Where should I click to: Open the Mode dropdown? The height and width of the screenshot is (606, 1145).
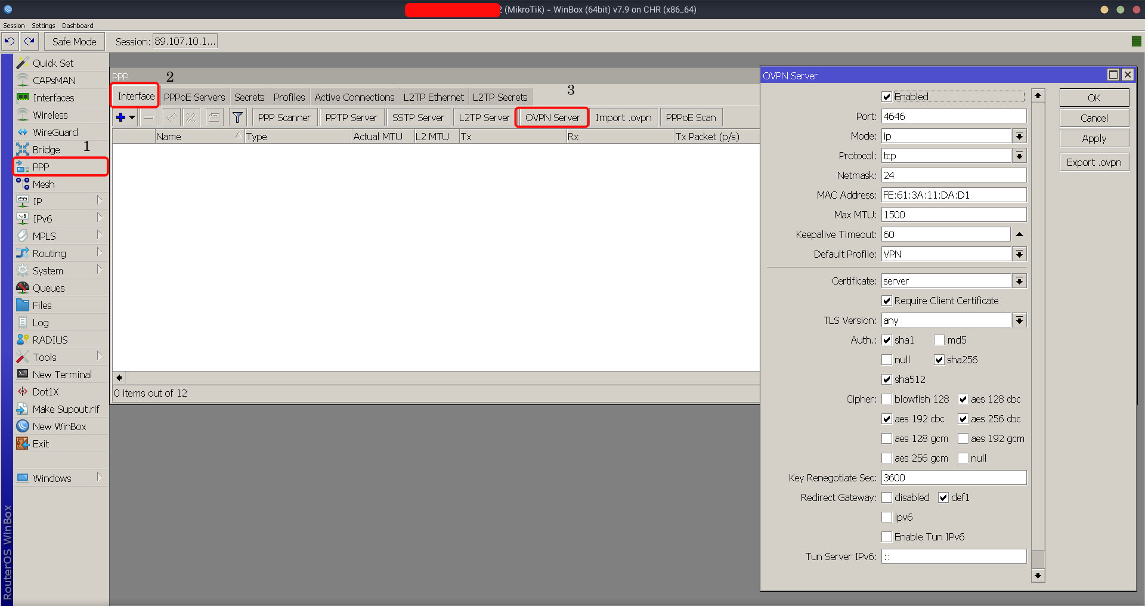[1020, 136]
